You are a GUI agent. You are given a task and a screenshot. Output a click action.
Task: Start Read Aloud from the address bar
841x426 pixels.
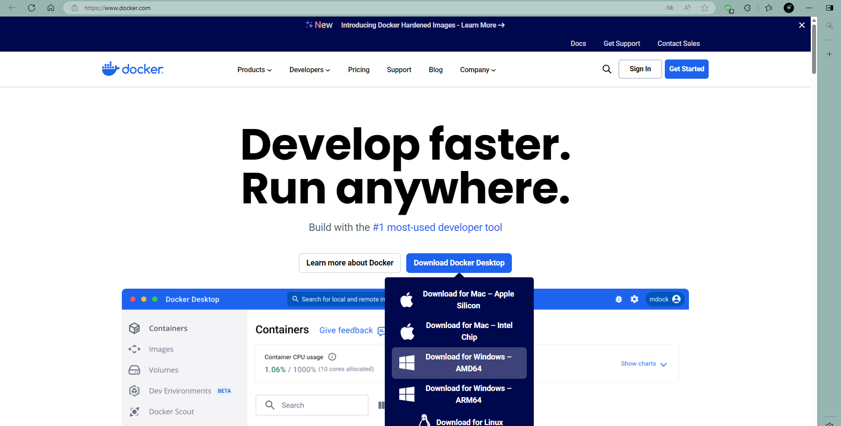pyautogui.click(x=687, y=8)
